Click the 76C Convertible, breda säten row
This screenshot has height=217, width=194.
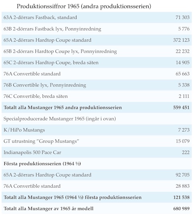[97, 96]
